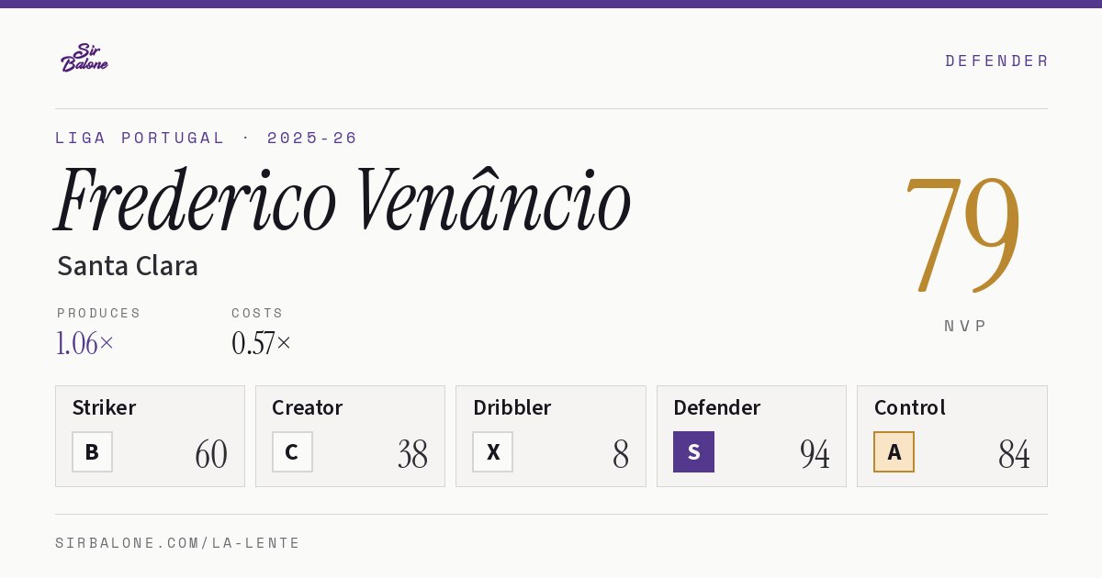
Task: Click the NVP label under the score
Action: [x=965, y=326]
